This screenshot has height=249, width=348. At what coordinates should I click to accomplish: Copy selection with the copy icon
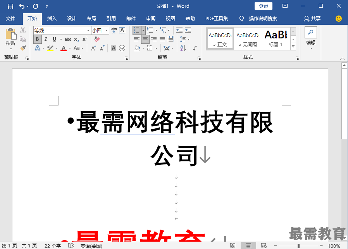(23, 39)
